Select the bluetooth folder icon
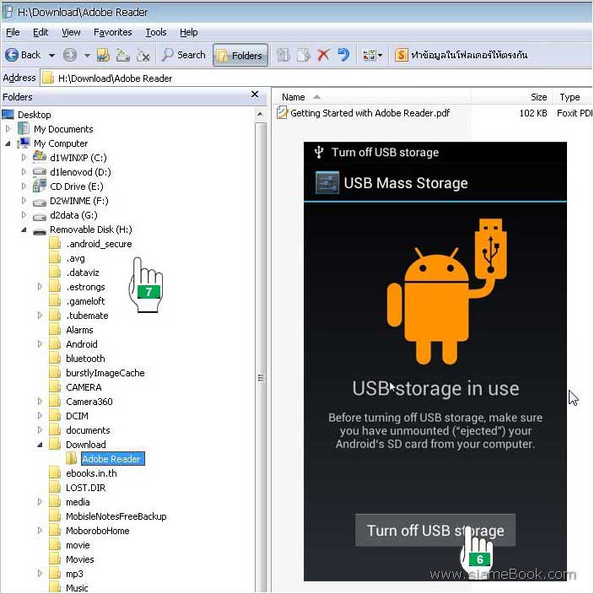This screenshot has width=594, height=594. tap(55, 359)
